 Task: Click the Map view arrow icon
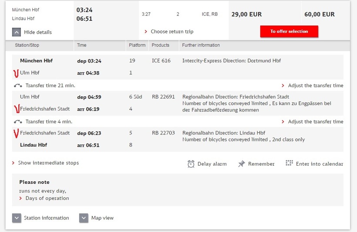(x=84, y=218)
